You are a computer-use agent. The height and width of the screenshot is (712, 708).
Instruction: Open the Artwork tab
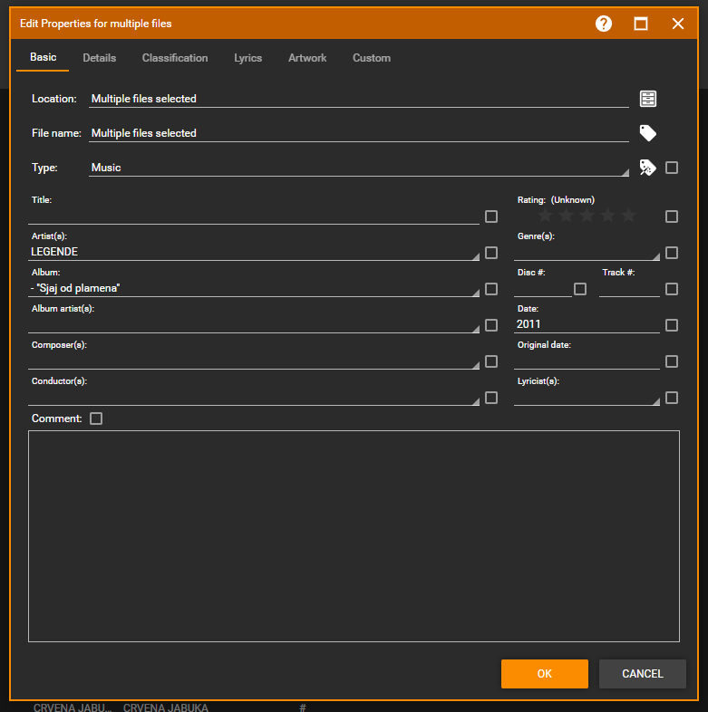pyautogui.click(x=307, y=58)
